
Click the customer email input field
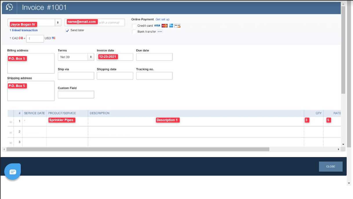pos(95,23)
